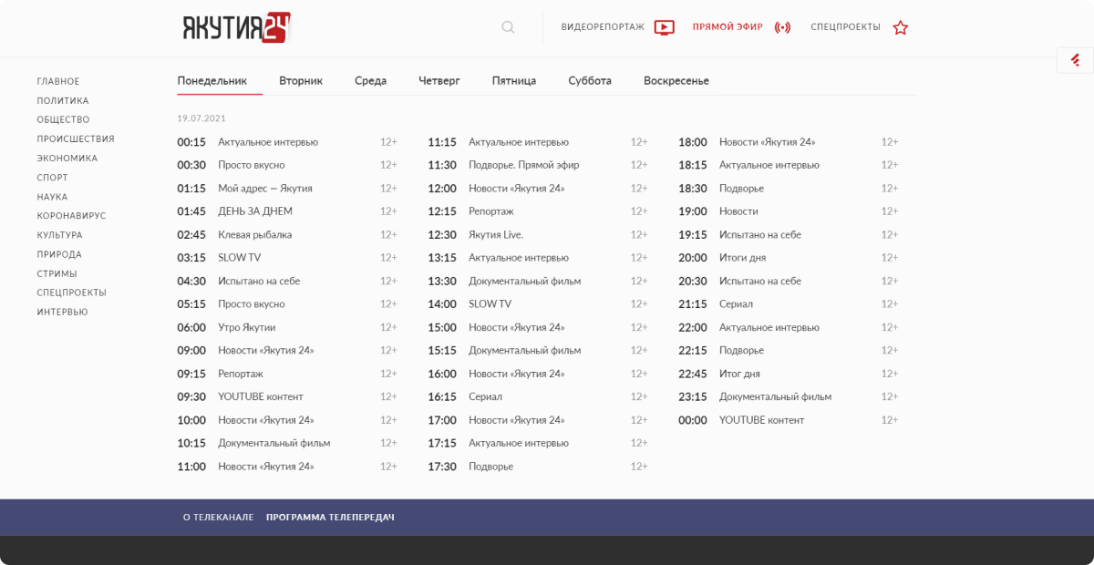Click the 18:00 Новости «Якутия 24» entry

coord(789,142)
